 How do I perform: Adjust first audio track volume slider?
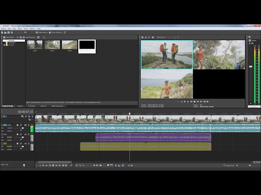pos(23,128)
